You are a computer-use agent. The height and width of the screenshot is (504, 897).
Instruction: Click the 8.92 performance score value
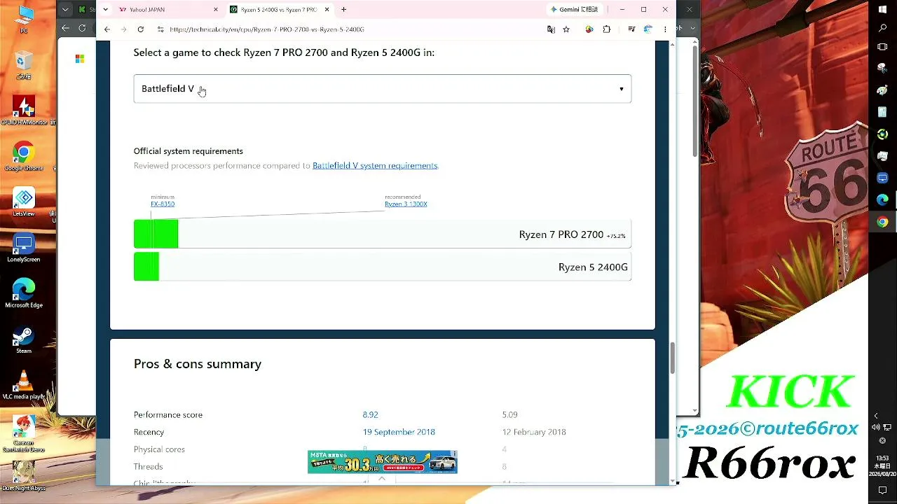(x=370, y=415)
